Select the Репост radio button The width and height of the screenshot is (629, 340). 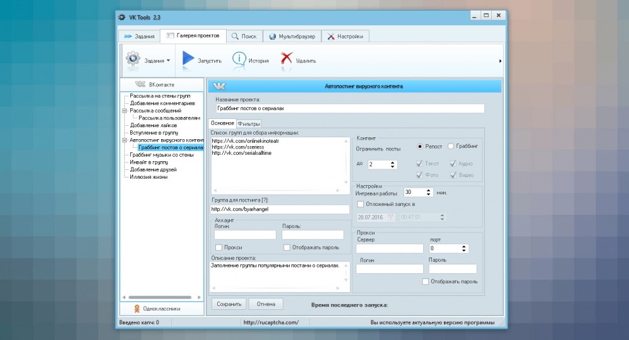(420, 146)
